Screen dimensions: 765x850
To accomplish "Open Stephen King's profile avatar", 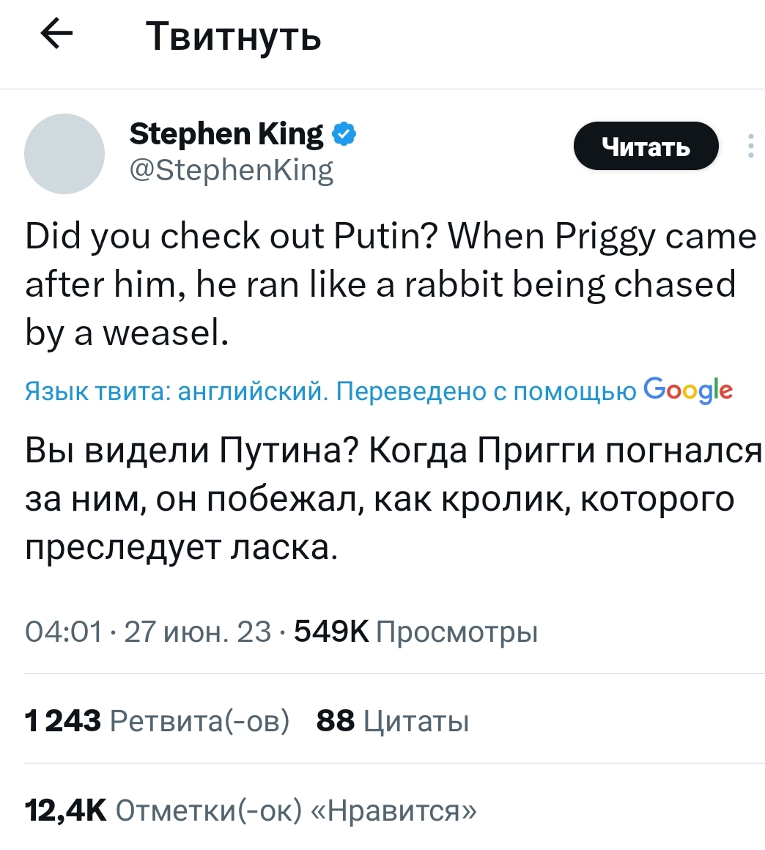I will pyautogui.click(x=64, y=153).
